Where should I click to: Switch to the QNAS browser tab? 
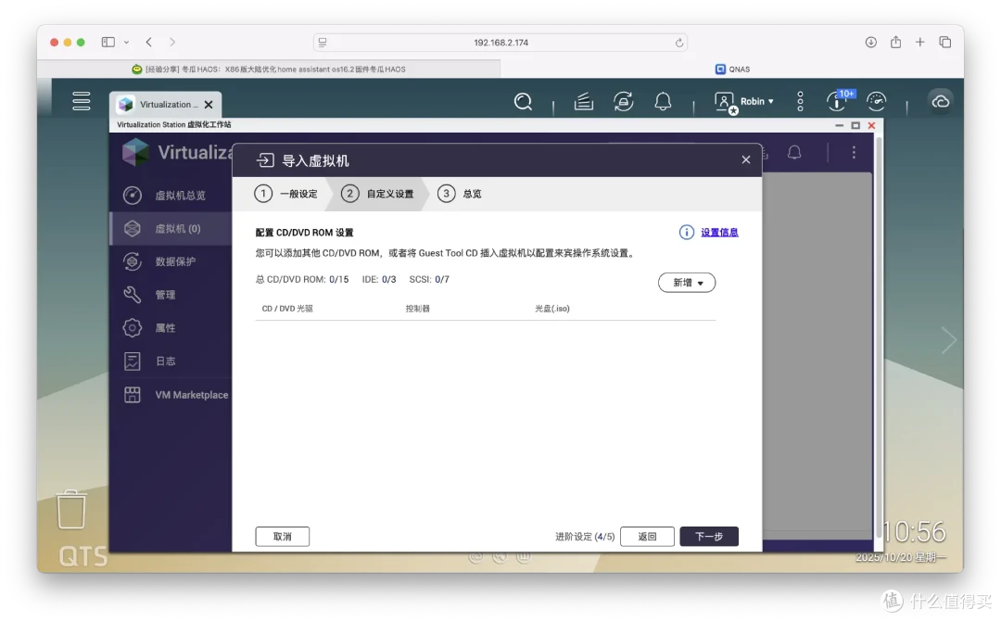coord(732,69)
